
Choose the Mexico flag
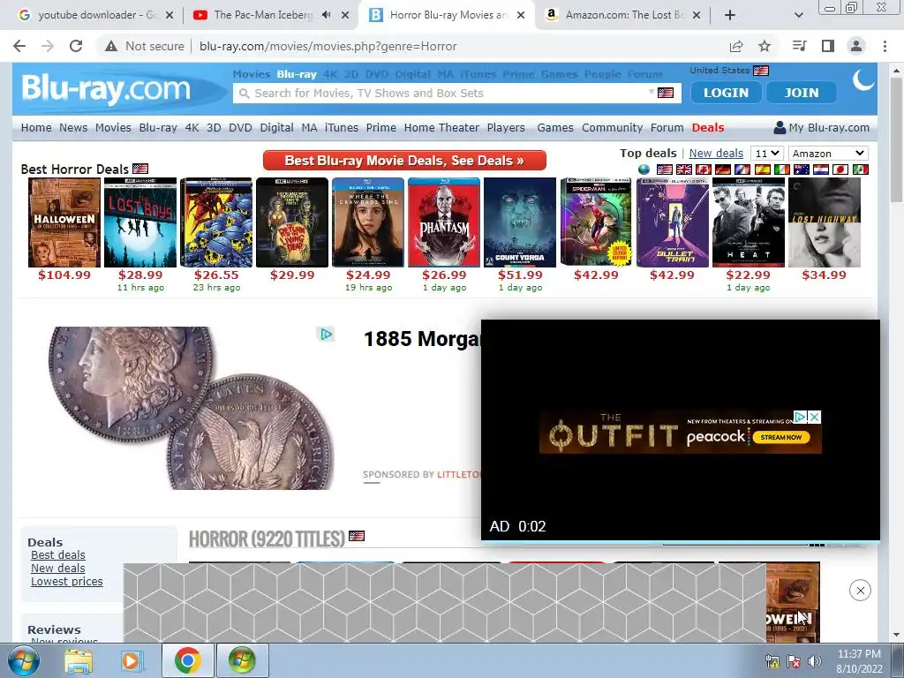(860, 169)
